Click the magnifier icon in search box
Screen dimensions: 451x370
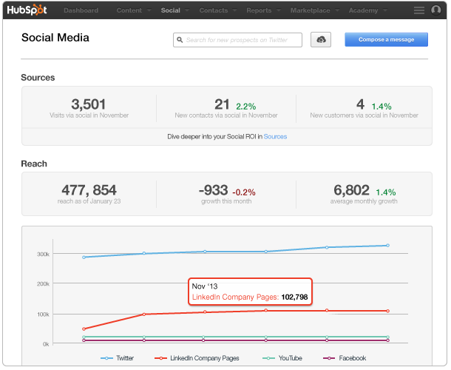[180, 40]
